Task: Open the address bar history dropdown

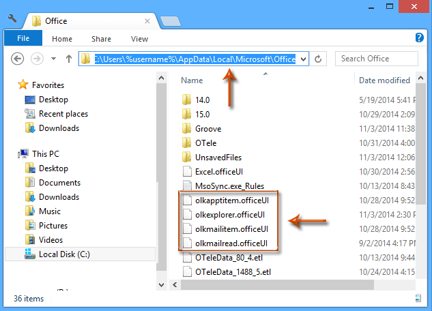Action: click(303, 59)
